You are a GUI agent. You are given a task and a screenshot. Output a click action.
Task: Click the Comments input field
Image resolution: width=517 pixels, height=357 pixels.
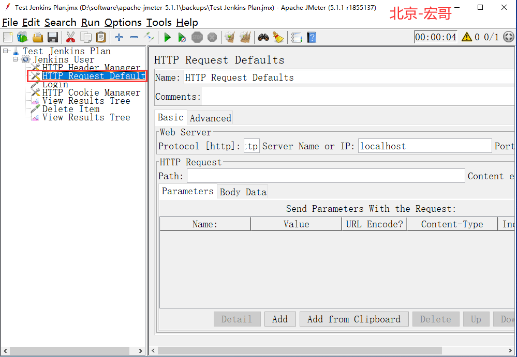coord(359,97)
